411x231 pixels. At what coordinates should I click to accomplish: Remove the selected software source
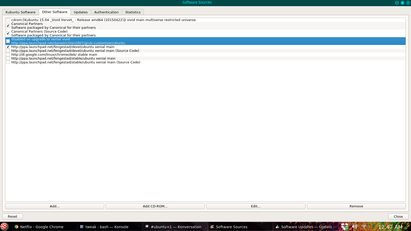coord(356,206)
